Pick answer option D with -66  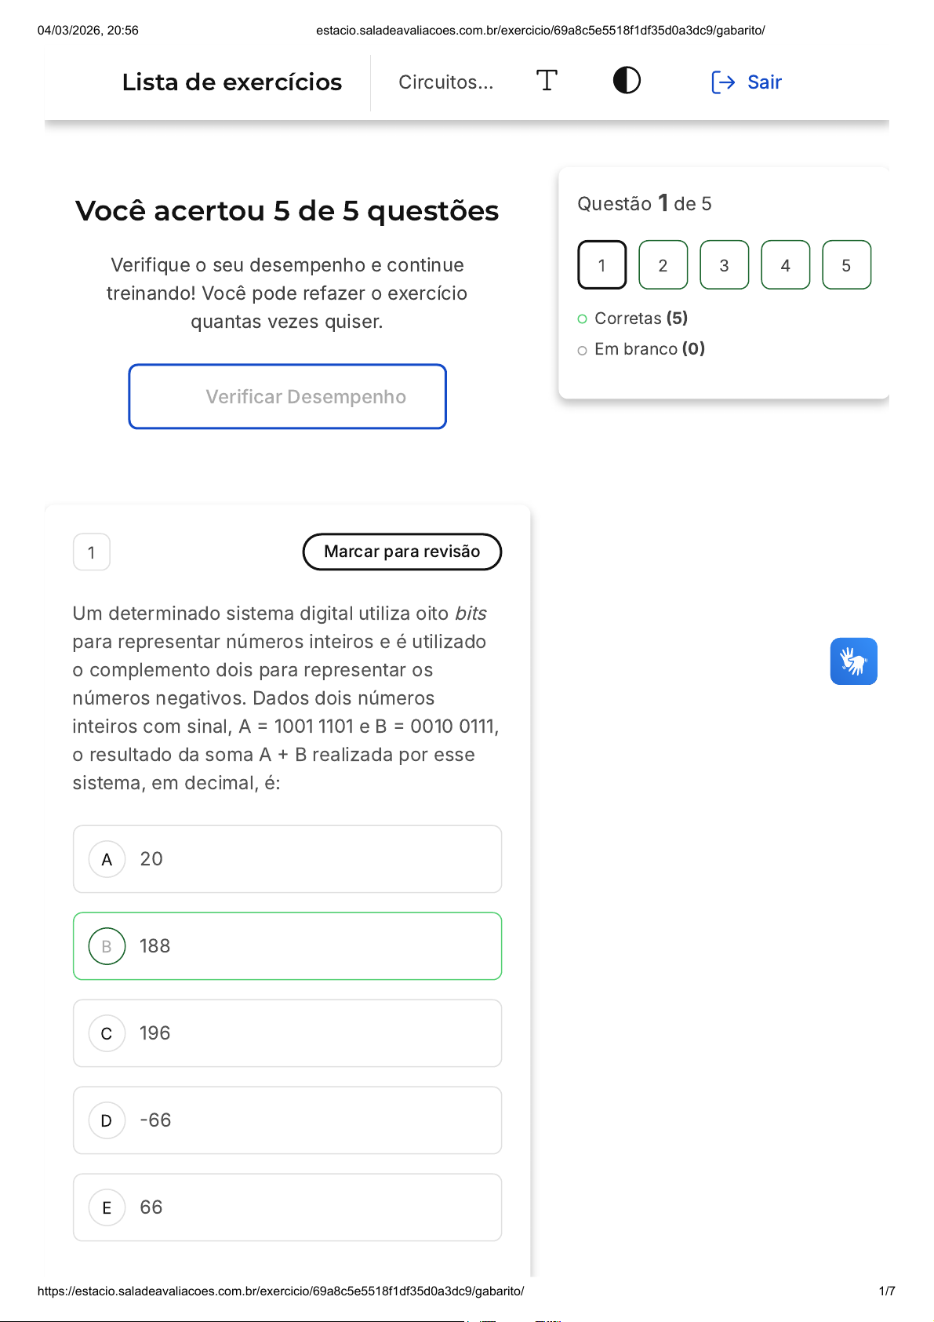coord(287,1120)
